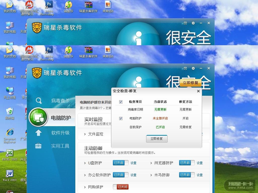258x193 pixels.
Task: Toggle 办公软件防护 已开启 switch
Action: click(x=121, y=175)
